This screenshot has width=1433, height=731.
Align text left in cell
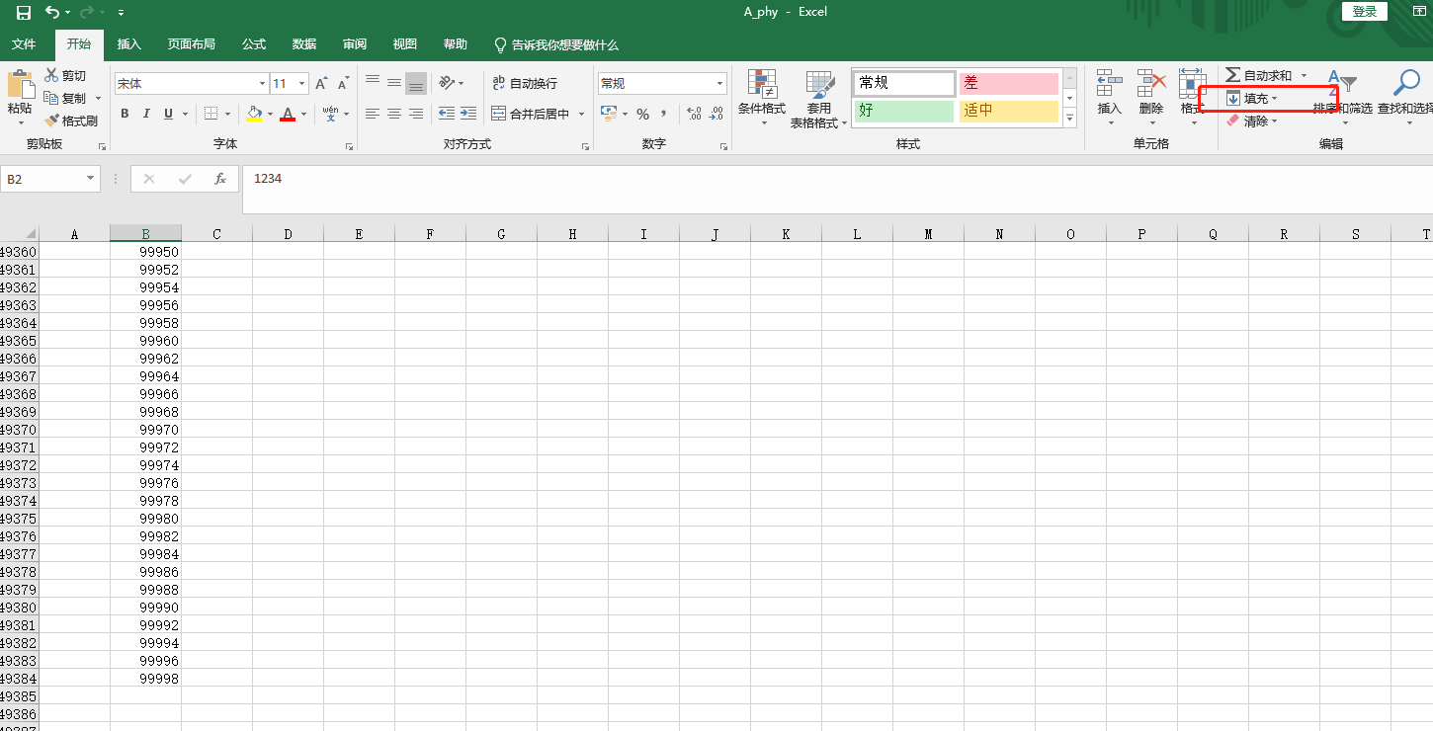(372, 114)
